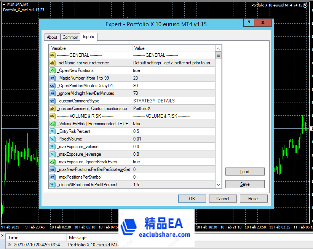313x249 pixels.
Task: Click the help question mark button
Action: coord(249,23)
